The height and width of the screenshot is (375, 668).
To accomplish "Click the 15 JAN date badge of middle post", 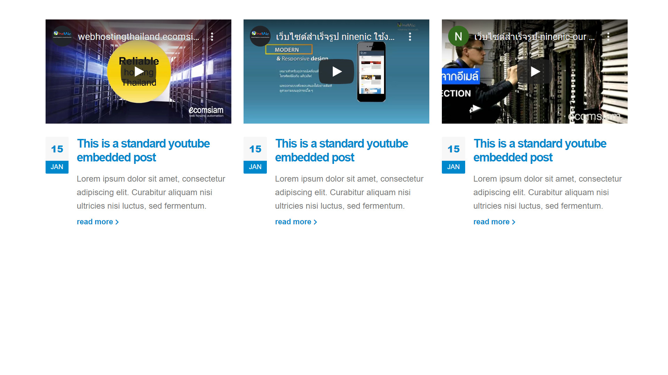I will [x=255, y=155].
